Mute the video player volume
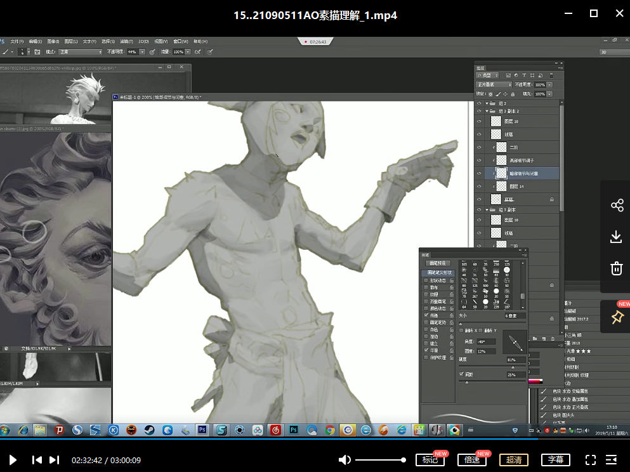This screenshot has height=472, width=630. [345, 460]
